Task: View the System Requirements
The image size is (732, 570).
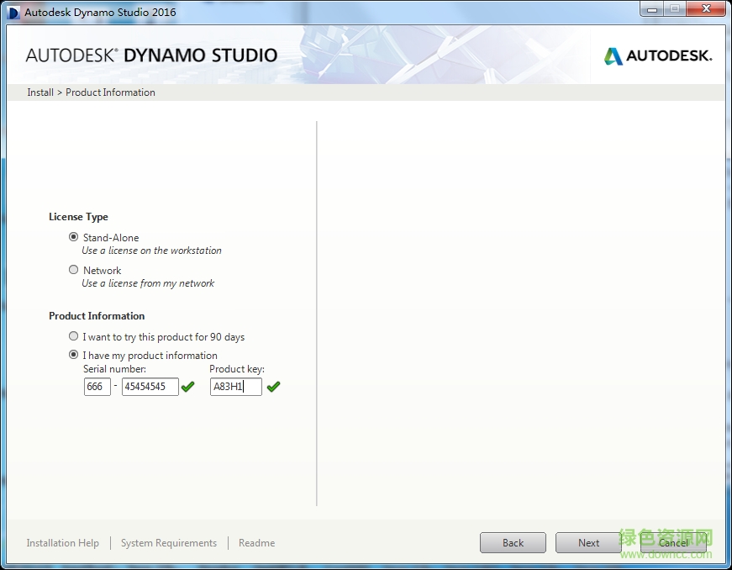Action: click(168, 542)
